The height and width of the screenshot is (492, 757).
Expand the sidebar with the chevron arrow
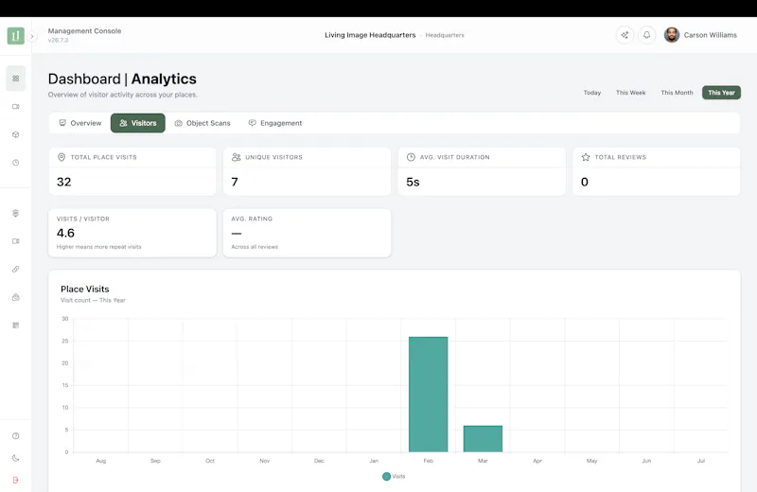pyautogui.click(x=32, y=36)
